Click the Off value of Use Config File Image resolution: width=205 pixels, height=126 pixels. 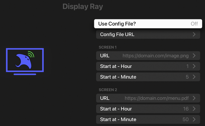coord(194,24)
